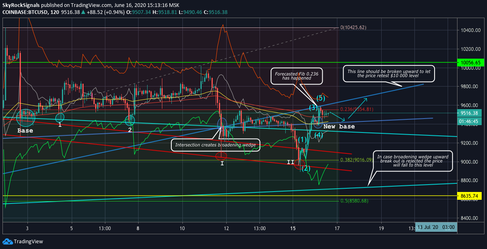Click the 13 Jul '20 03:00 date label
Screen dimensions: 487x249
click(435, 226)
